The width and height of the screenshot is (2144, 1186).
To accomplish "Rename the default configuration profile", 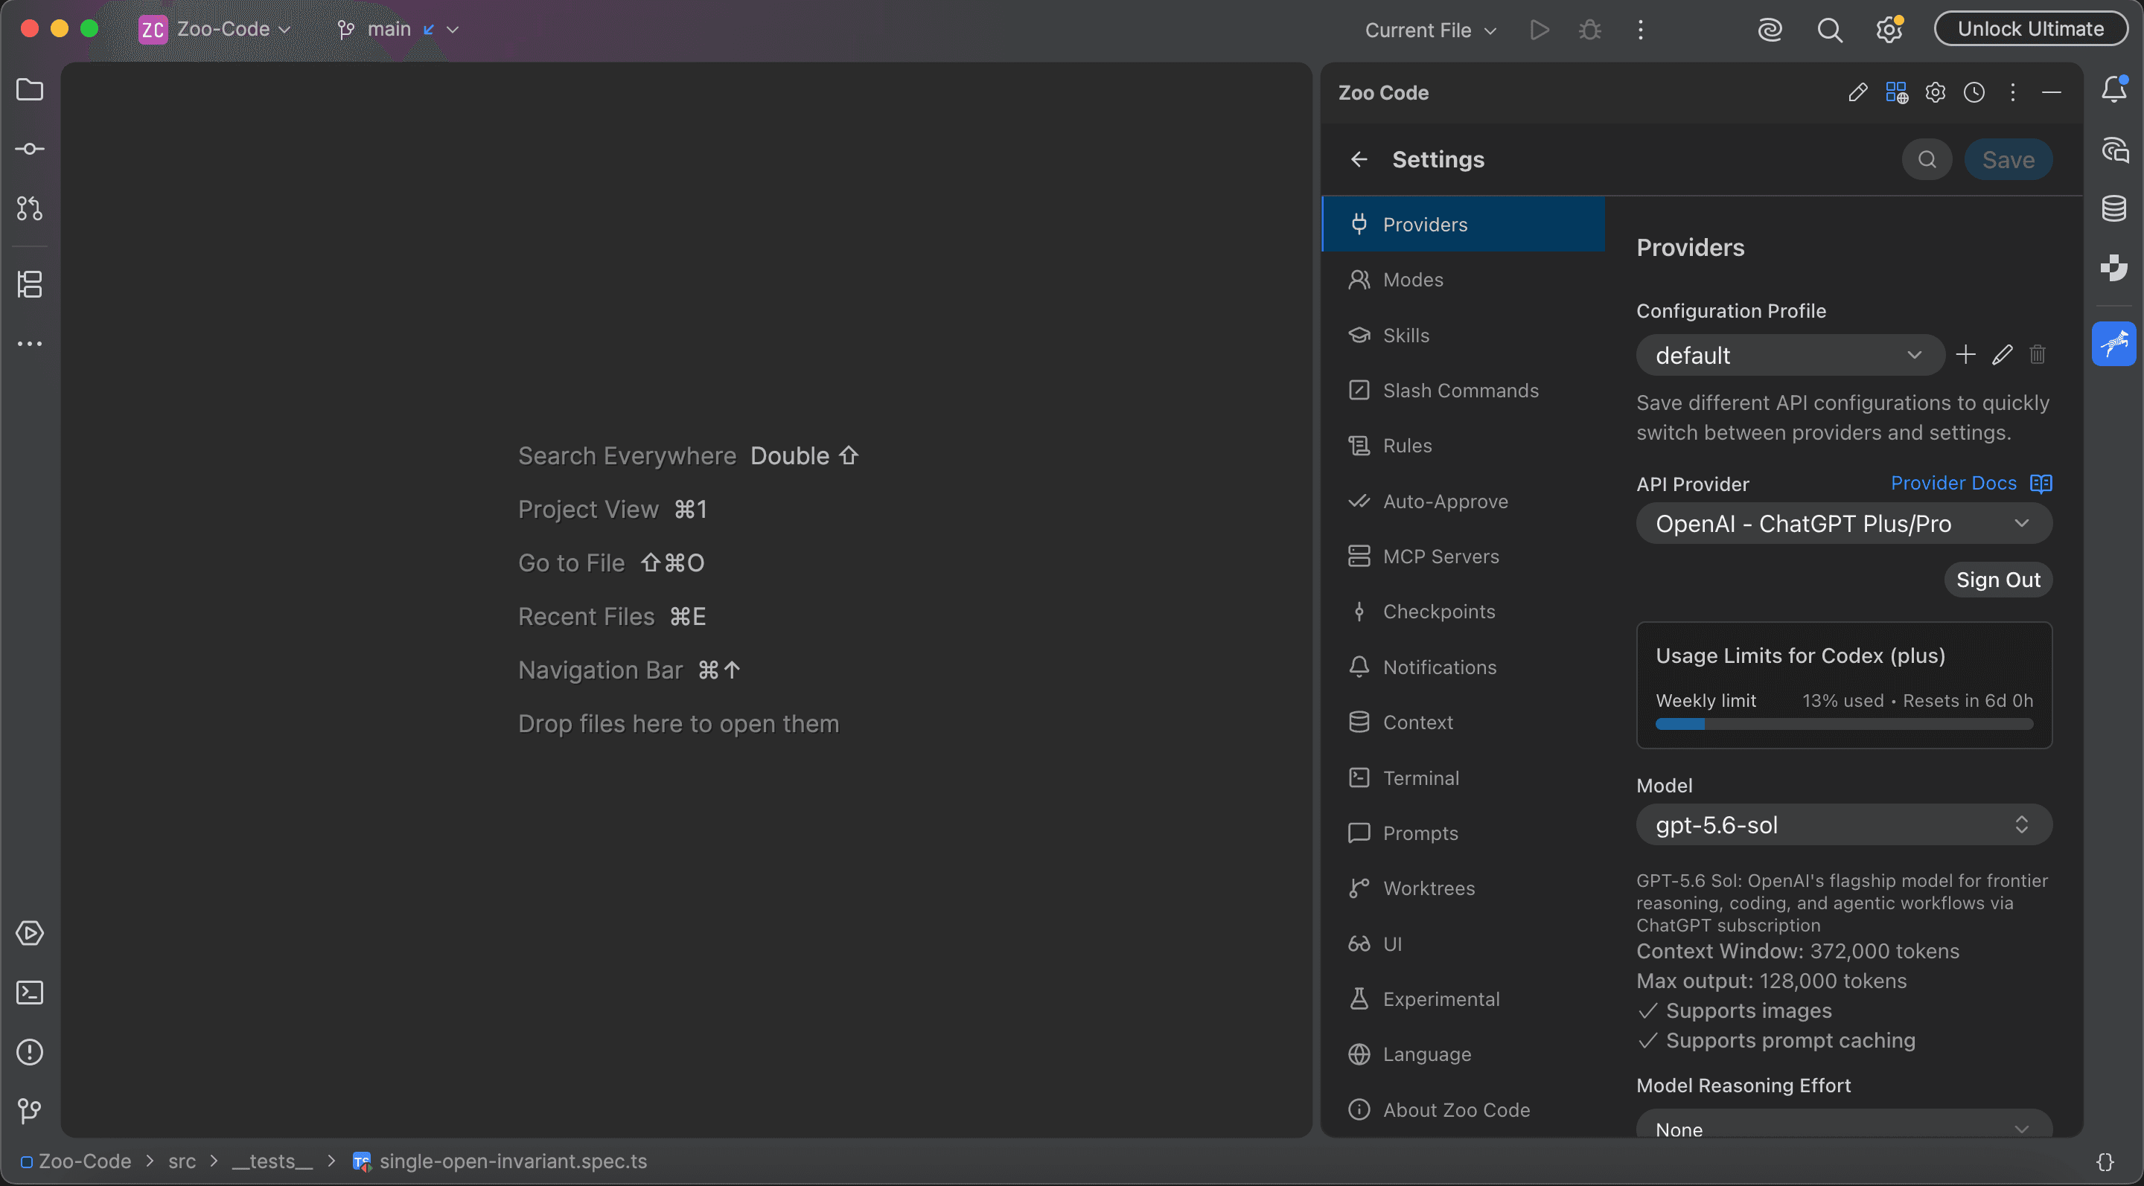I will (x=2002, y=355).
